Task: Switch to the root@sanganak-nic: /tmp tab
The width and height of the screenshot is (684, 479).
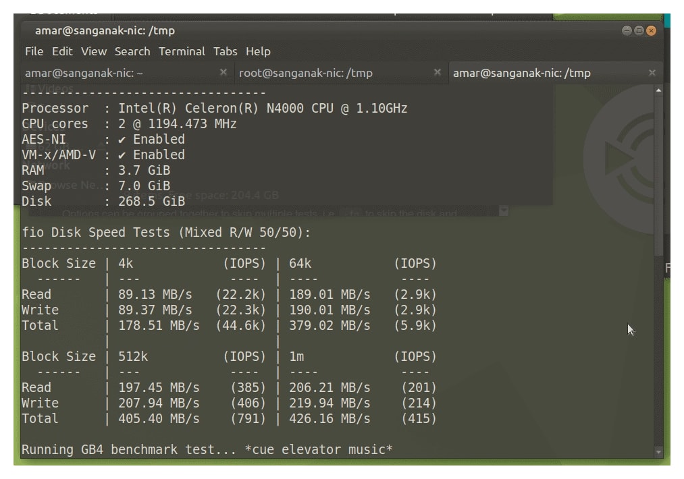Action: (x=341, y=73)
